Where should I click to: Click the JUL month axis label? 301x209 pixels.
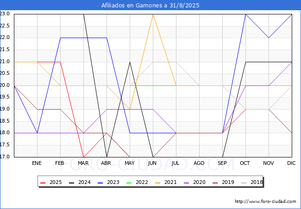coord(176,163)
